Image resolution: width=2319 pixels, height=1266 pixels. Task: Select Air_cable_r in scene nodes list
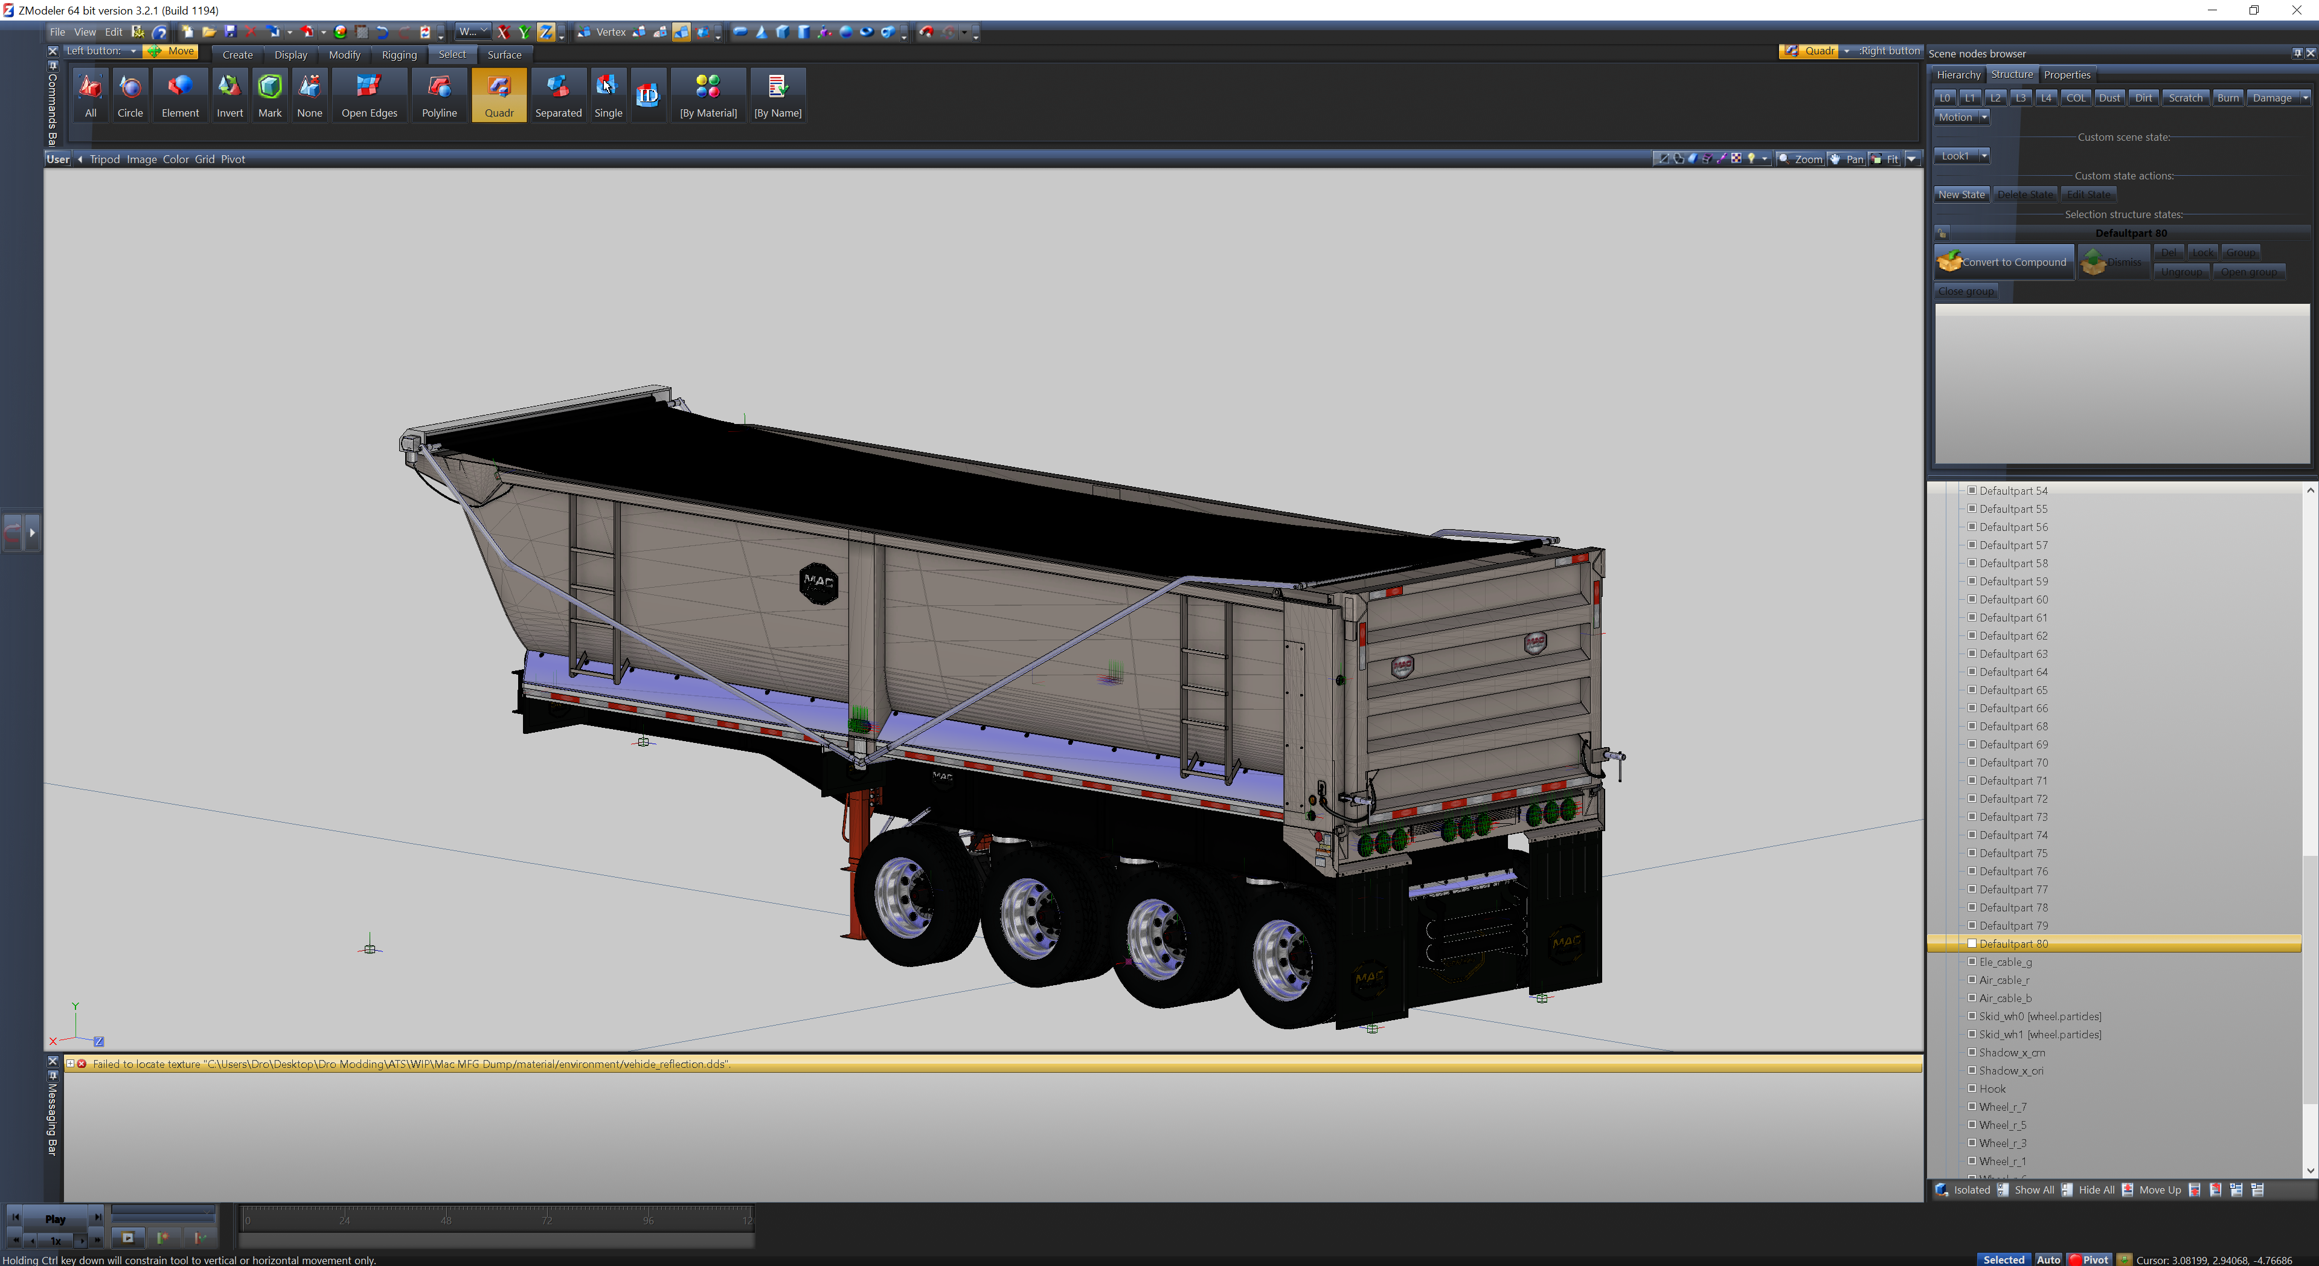click(2004, 980)
